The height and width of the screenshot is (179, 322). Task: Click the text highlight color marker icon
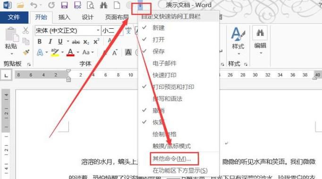pyautogui.click(x=55, y=52)
